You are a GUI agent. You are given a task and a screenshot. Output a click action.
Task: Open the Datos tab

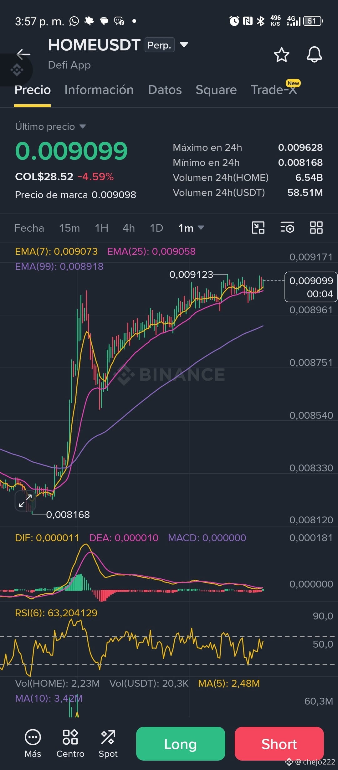point(165,90)
